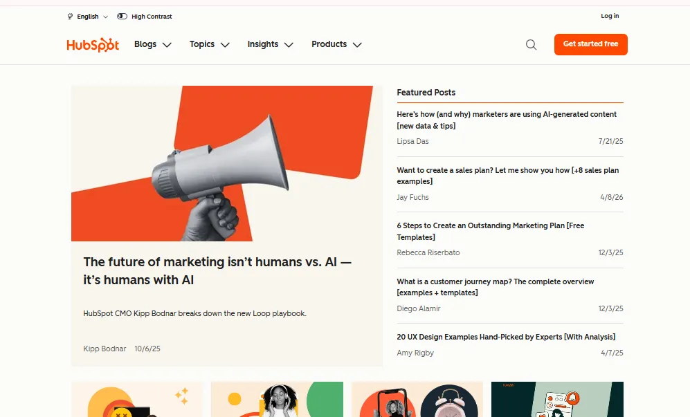Click the globe language icon
The width and height of the screenshot is (690, 417).
click(70, 17)
